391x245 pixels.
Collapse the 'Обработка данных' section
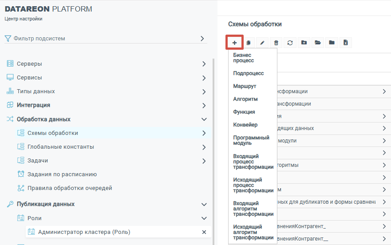pos(204,119)
